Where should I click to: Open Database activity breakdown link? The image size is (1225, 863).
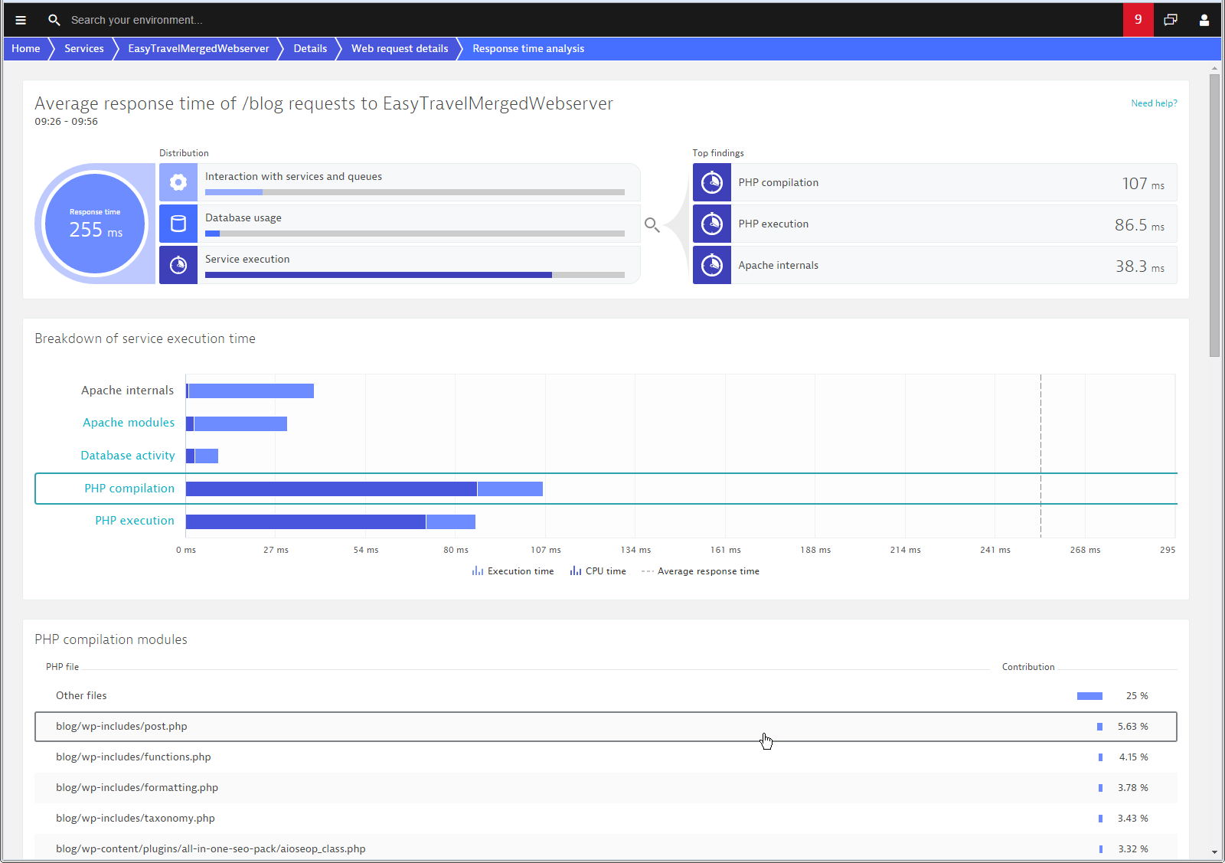click(128, 456)
